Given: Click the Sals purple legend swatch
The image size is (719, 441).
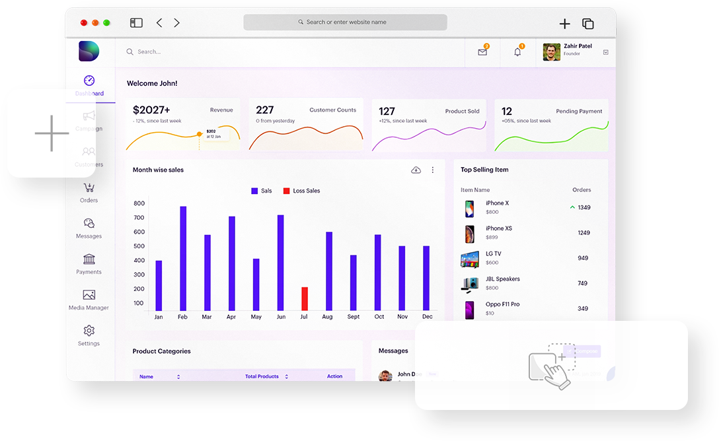Looking at the screenshot, I should [x=254, y=191].
